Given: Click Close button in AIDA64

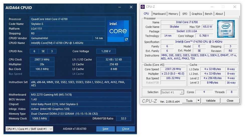Looking at the screenshot, I should point(126,129).
